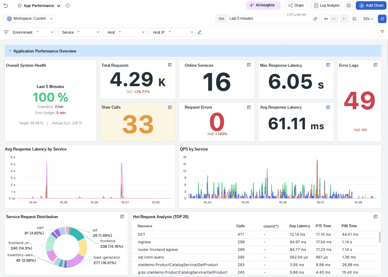Open the Workspace: Current dropdown

point(29,19)
